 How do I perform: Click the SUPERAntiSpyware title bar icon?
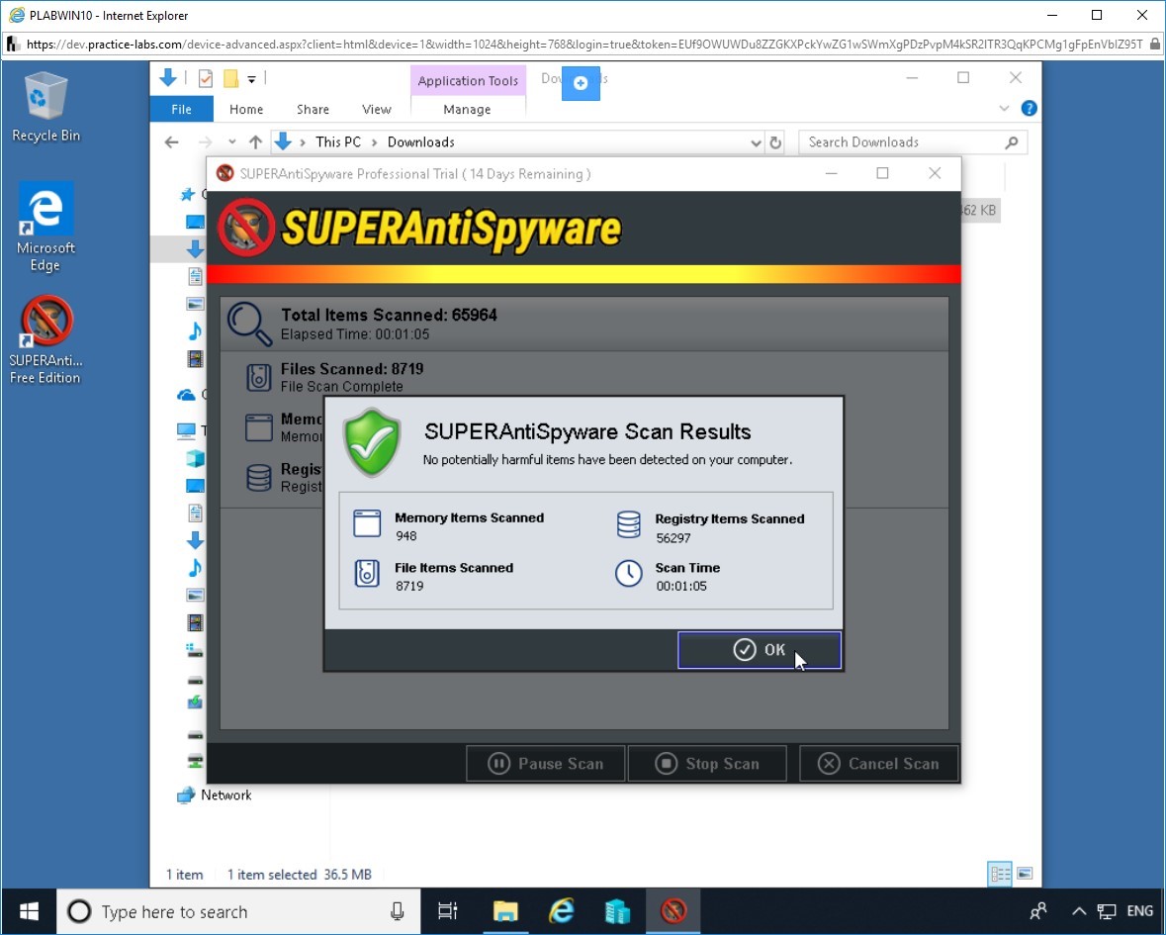click(224, 173)
